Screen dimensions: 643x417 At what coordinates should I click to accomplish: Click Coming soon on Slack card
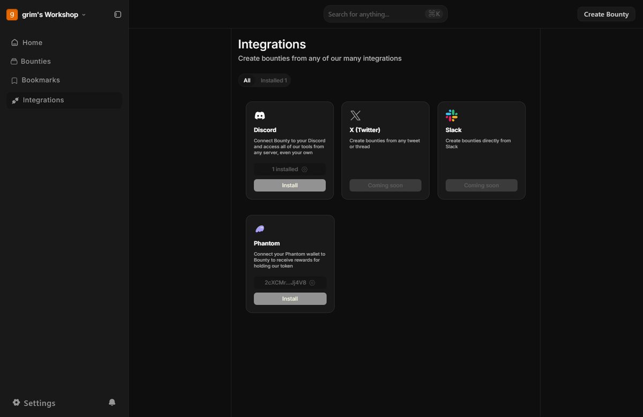coord(481,185)
